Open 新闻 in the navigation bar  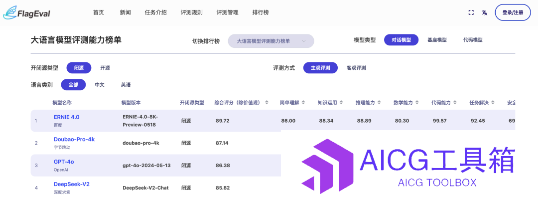pyautogui.click(x=125, y=12)
